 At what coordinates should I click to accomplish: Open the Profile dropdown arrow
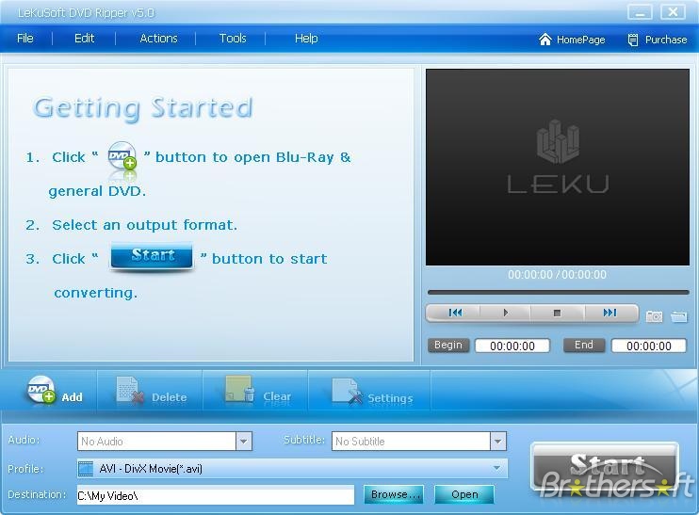tap(496, 468)
